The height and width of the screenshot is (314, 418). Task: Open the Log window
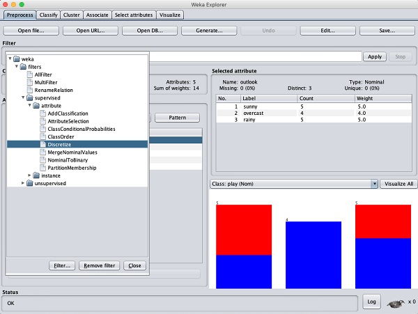tap(371, 301)
